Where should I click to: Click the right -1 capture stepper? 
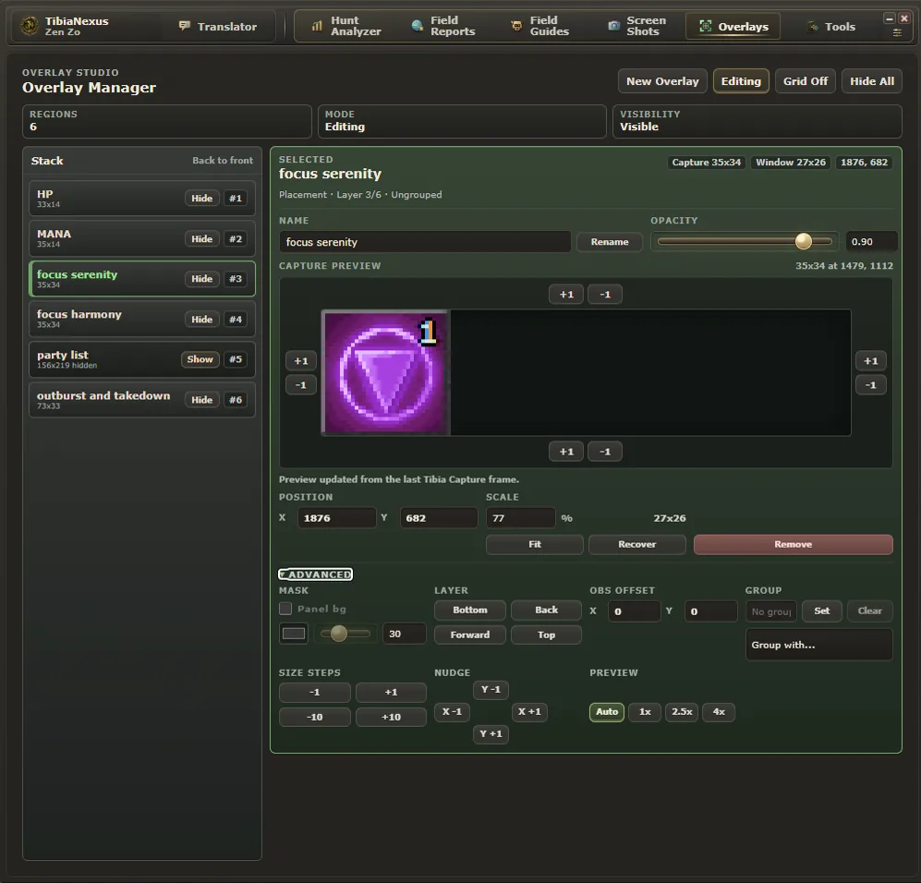tap(870, 385)
